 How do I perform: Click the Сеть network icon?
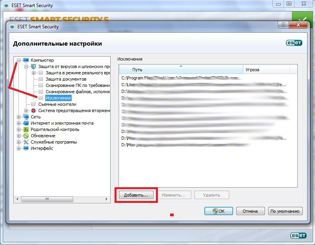pyautogui.click(x=26, y=116)
